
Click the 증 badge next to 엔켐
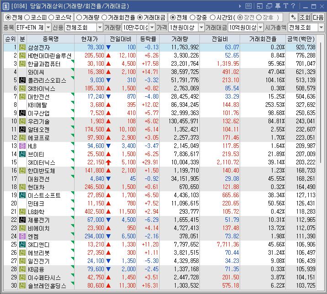22,236
